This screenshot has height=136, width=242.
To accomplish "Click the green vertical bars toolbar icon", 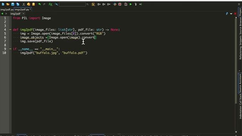I will point(50,4).
